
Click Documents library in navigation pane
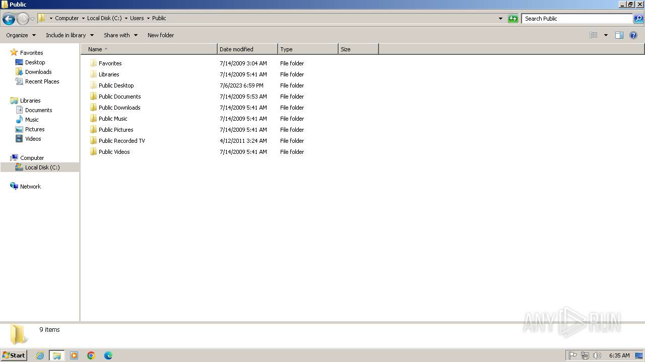pos(38,110)
